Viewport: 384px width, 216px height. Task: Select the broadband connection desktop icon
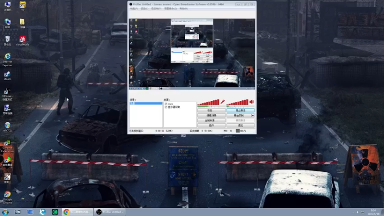(7, 110)
